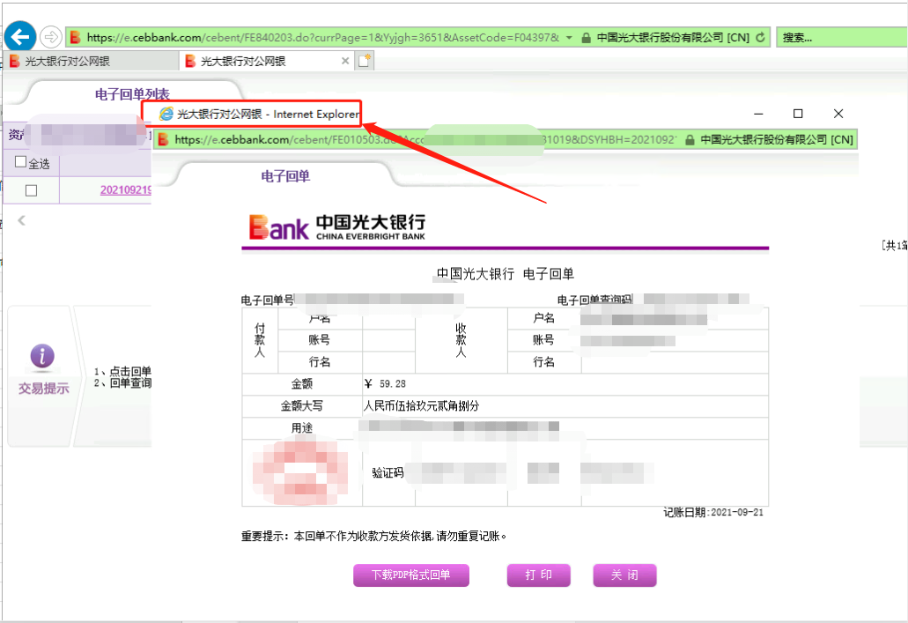Click the refresh icon in address bar
Image resolution: width=908 pixels, height=623 pixels.
coord(760,37)
